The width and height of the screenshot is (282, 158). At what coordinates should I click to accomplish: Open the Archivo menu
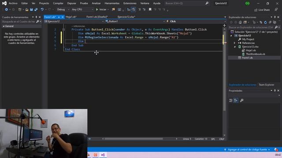point(13,3)
